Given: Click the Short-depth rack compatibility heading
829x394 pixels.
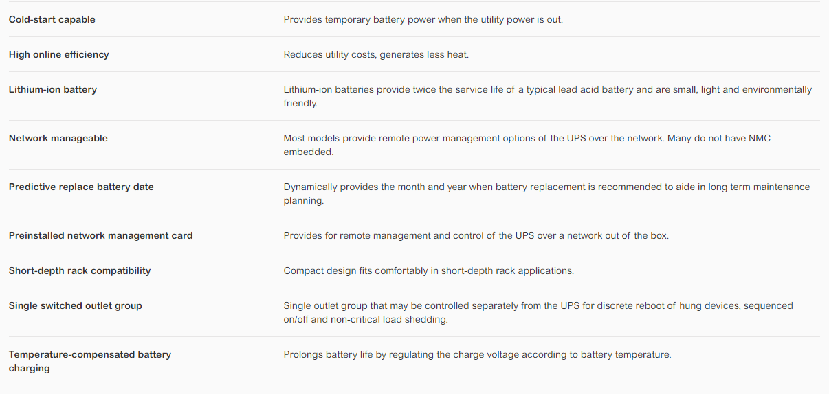Looking at the screenshot, I should 80,270.
